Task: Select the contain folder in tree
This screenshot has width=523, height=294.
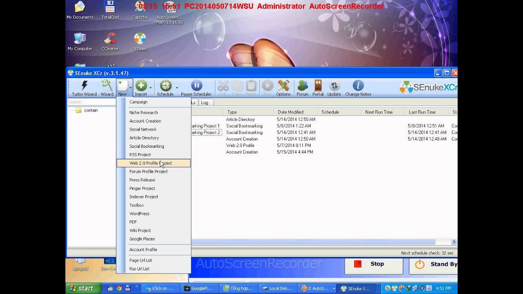Action: click(x=91, y=110)
